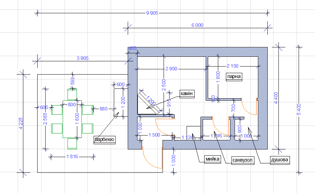
Task: Select the 'камін' label box
Action: (x=187, y=94)
